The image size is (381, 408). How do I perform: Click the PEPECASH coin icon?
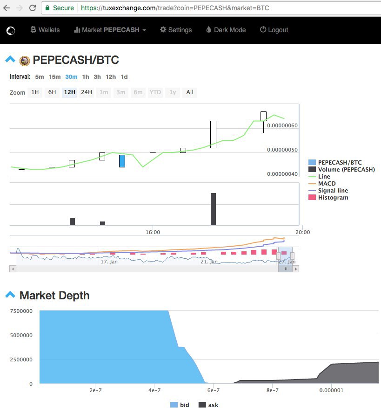click(x=25, y=61)
